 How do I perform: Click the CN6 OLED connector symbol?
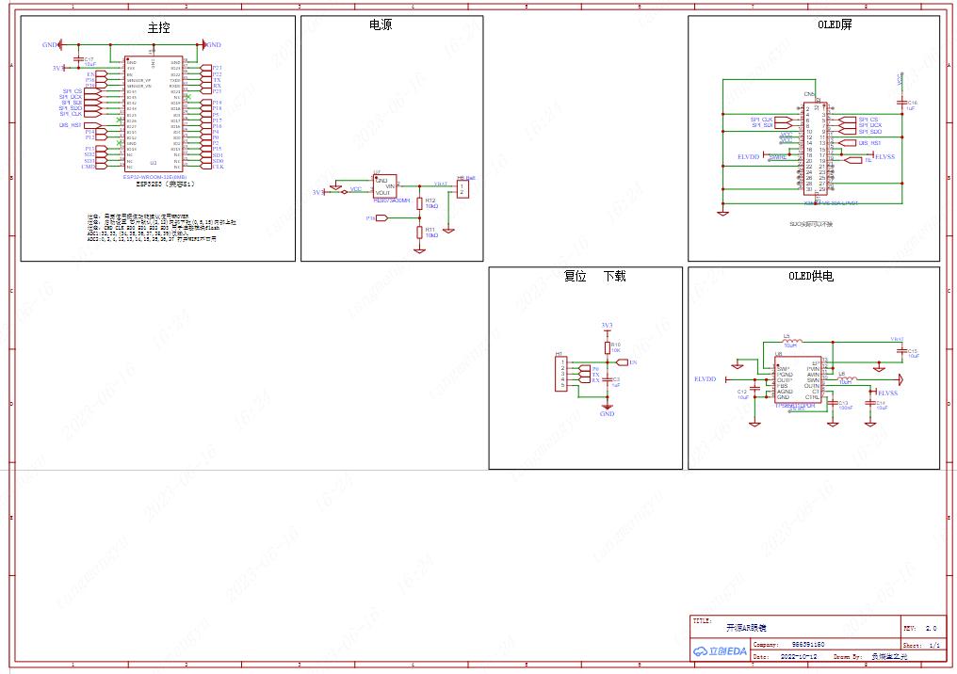click(816, 150)
